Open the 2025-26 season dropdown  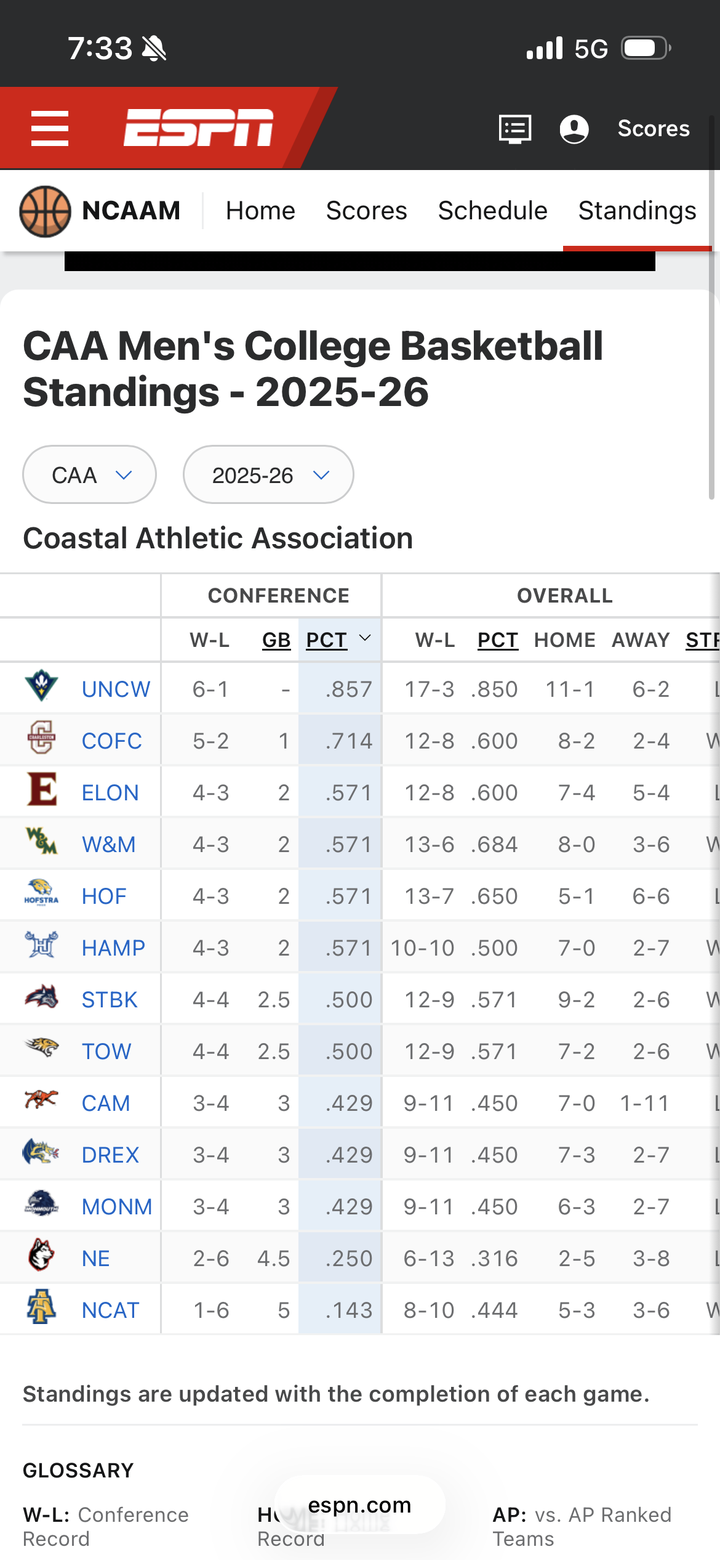click(x=268, y=475)
